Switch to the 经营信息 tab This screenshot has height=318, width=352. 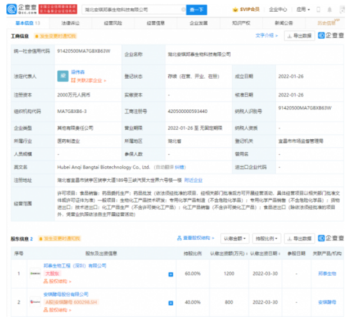155,23
